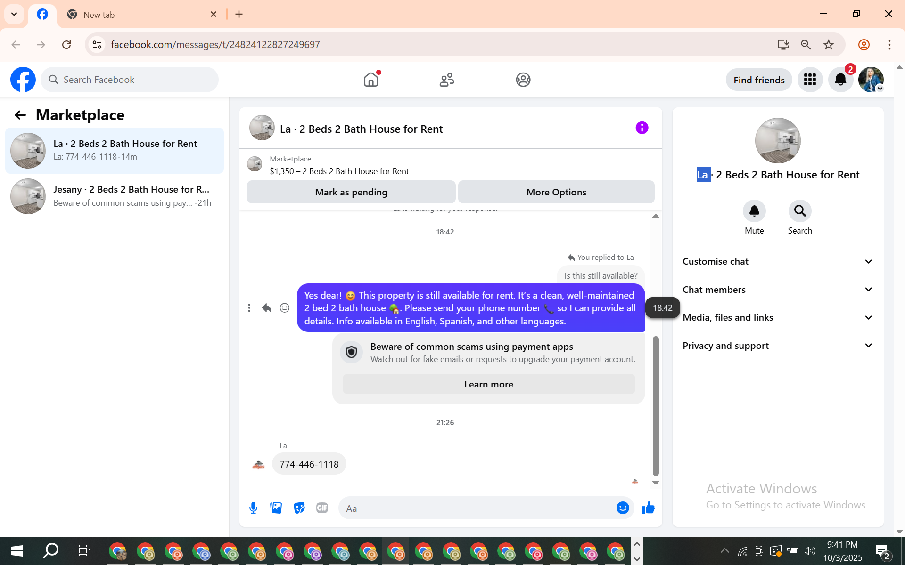This screenshot has height=565, width=905.
Task: Open the tab search dropdown
Action: coord(14,14)
